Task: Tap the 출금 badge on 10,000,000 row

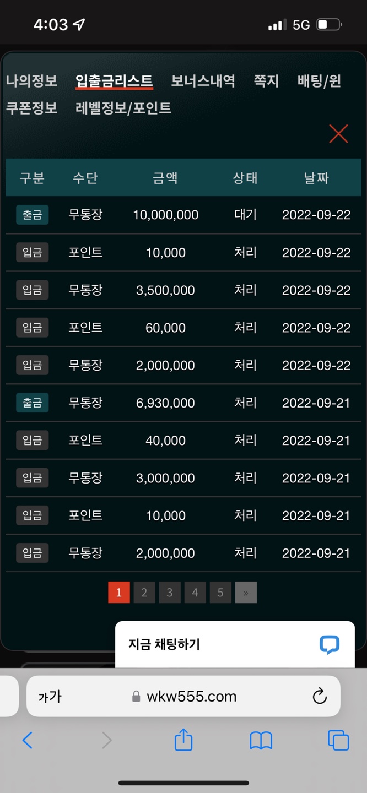Action: point(33,215)
